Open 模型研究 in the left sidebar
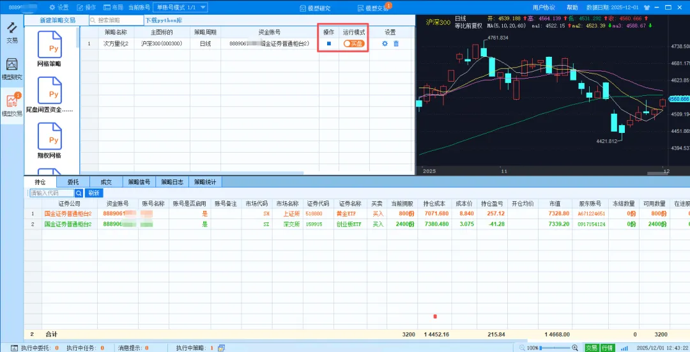 12,68
